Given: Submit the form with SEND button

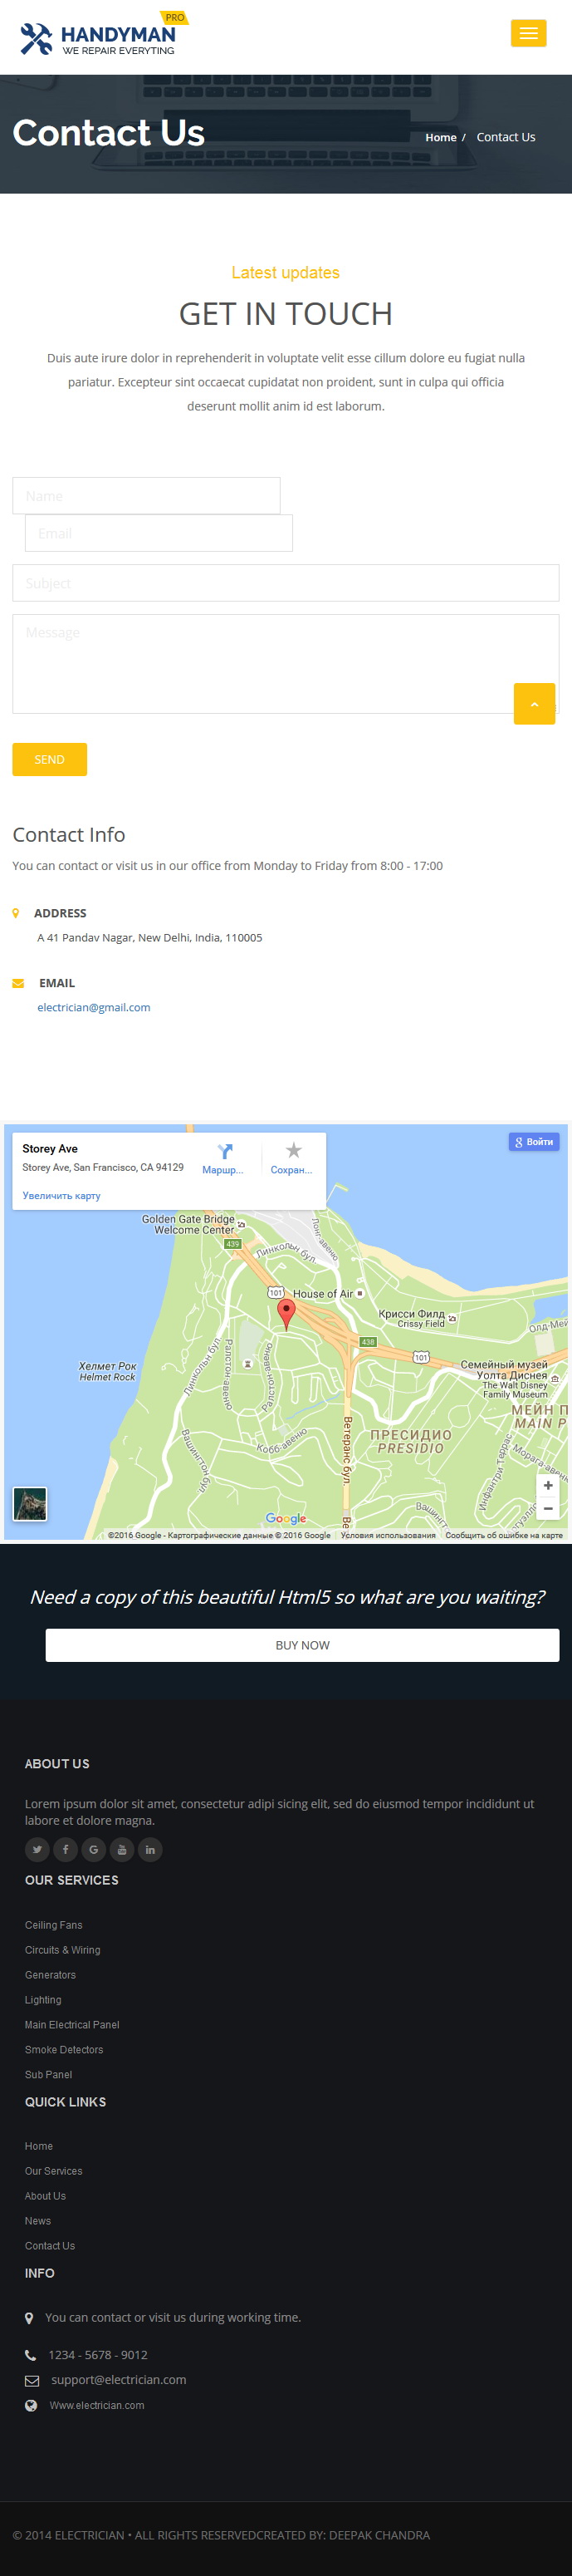Looking at the screenshot, I should tap(50, 760).
